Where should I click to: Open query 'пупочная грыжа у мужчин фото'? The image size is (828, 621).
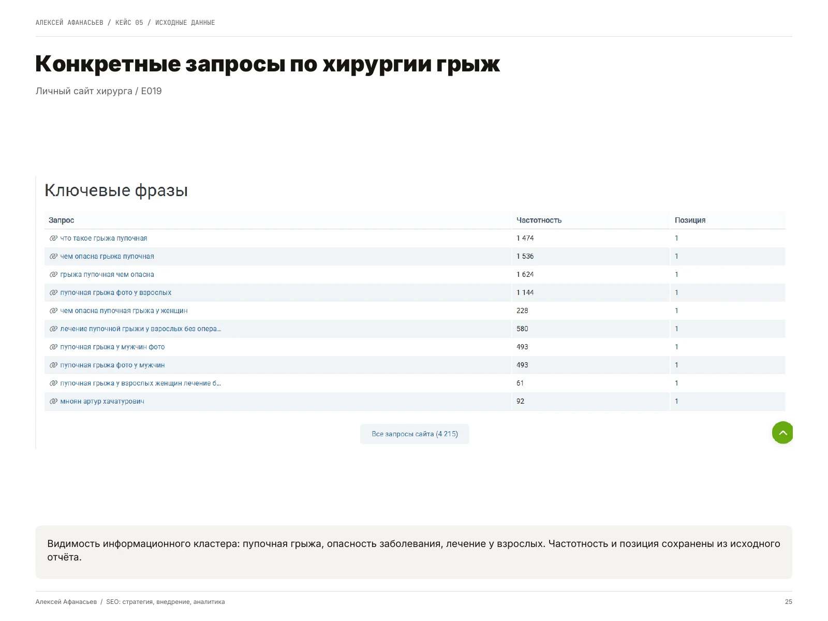(x=112, y=347)
